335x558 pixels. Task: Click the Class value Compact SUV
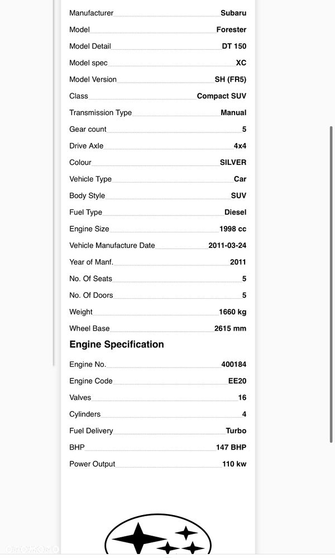(x=222, y=96)
